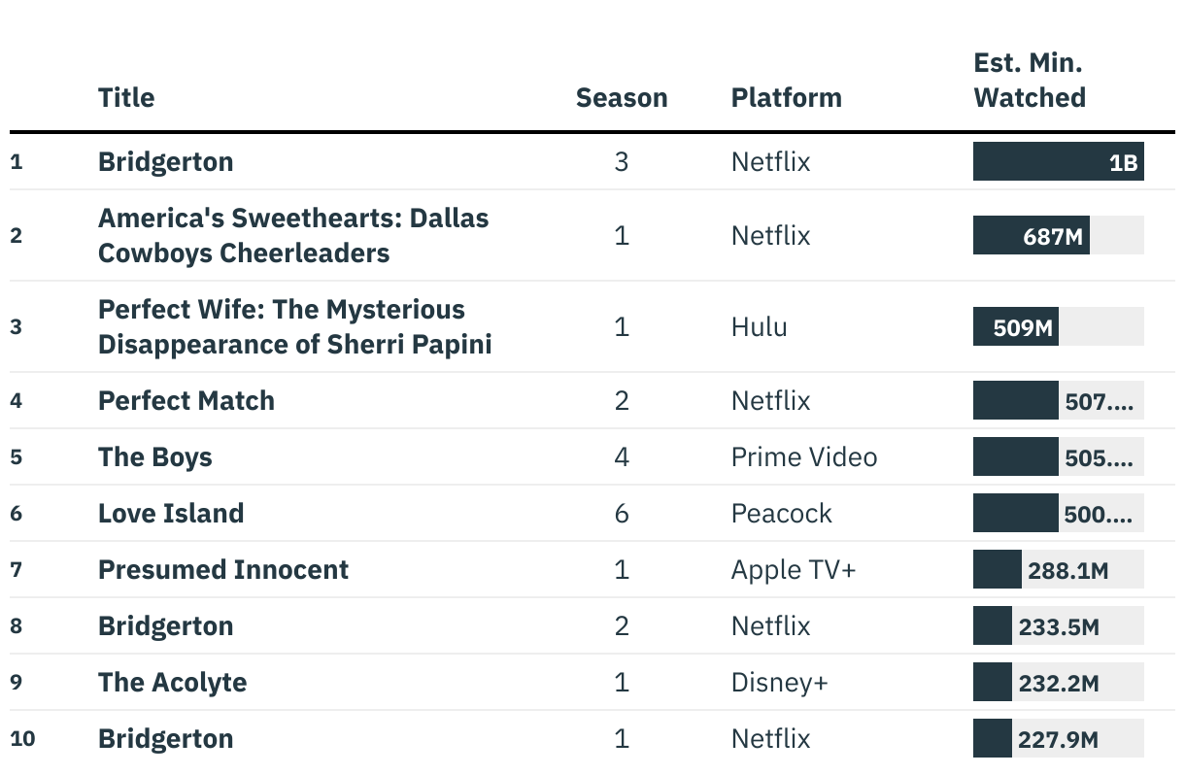Select the Perfect Wife Sherri Papini title
The width and height of the screenshot is (1185, 775).
click(294, 327)
